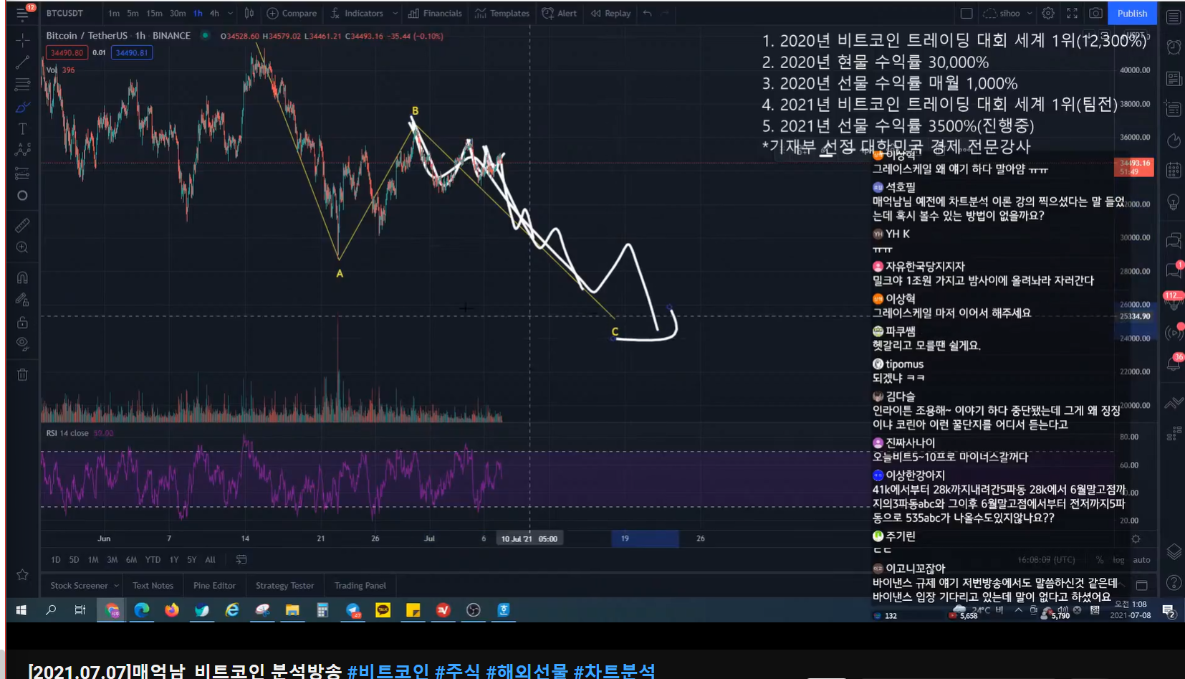Image resolution: width=1185 pixels, height=679 pixels.
Task: Open the favorites star toolbar
Action: pyautogui.click(x=22, y=574)
